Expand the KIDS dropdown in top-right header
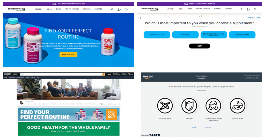This screenshot has width=265, height=138. point(181,9)
